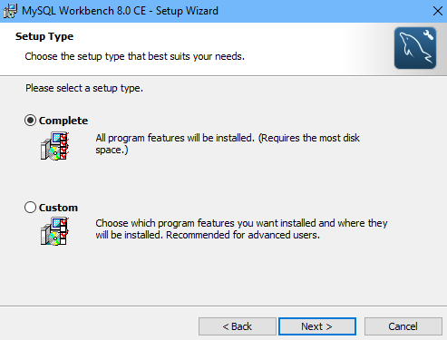Click the 'Recommended for advanced users' sentence

pyautogui.click(x=243, y=235)
